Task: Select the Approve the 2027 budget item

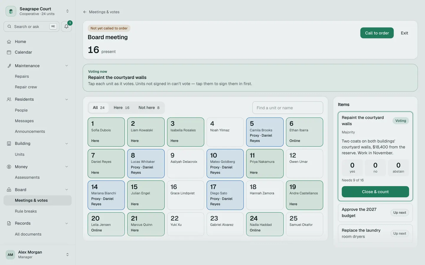Action: [x=375, y=213]
